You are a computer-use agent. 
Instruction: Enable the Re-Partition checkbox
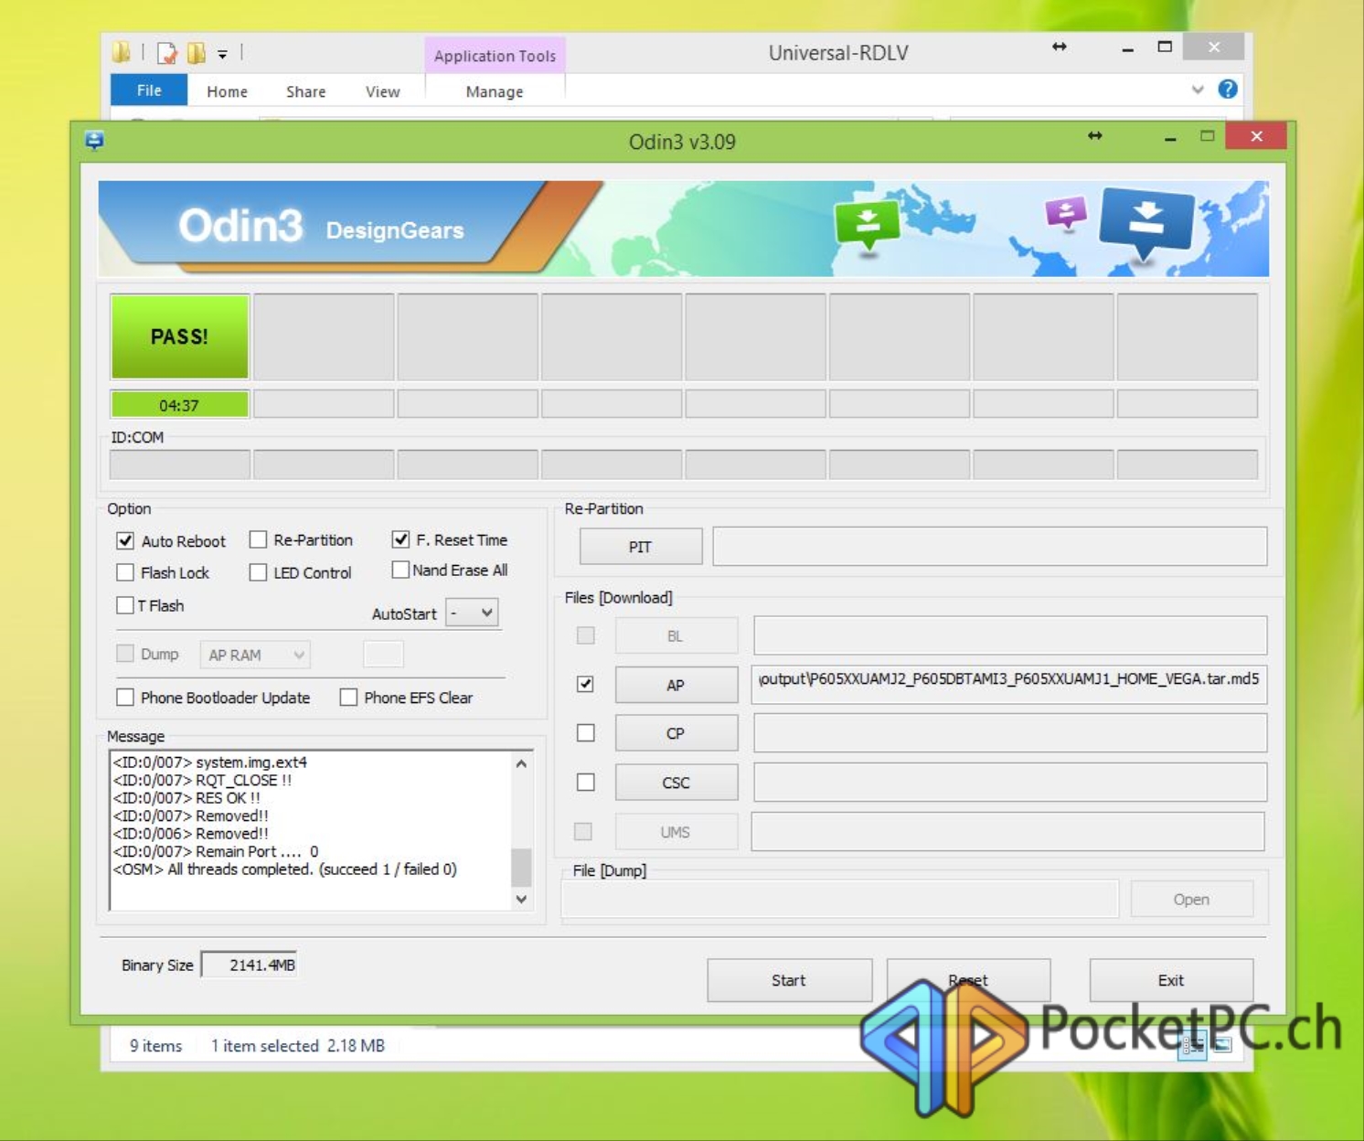coord(258,539)
